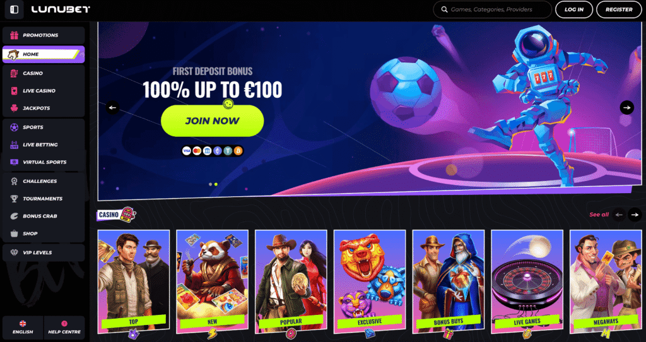
Task: Open VIP Levels via the diamond icon
Action: [x=15, y=252]
